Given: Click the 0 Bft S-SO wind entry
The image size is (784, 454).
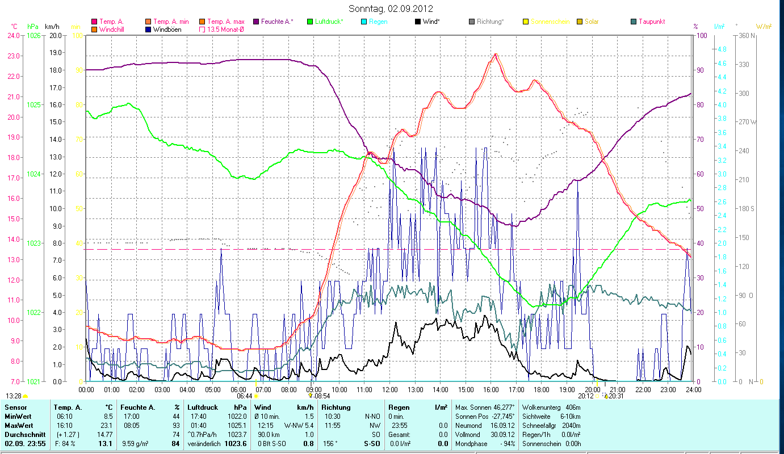Looking at the screenshot, I should [271, 444].
